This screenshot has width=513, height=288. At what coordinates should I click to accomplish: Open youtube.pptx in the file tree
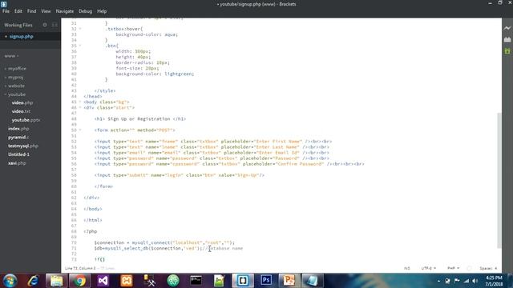click(x=26, y=120)
